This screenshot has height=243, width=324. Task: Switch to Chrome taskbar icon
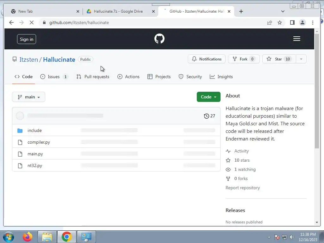point(66,237)
